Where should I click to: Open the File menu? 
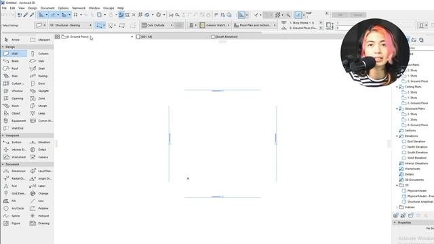click(x=4, y=8)
